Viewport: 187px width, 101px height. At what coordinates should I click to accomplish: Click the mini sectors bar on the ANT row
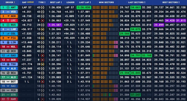pos(105,7)
